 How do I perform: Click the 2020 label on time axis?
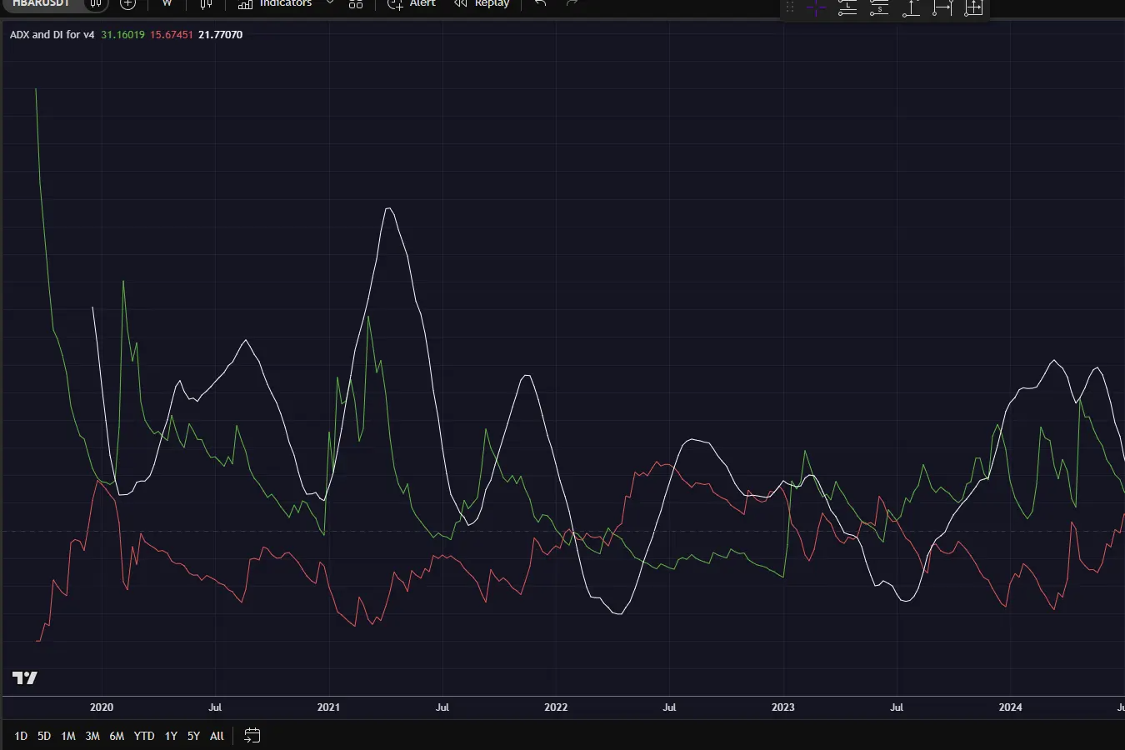[x=102, y=707]
